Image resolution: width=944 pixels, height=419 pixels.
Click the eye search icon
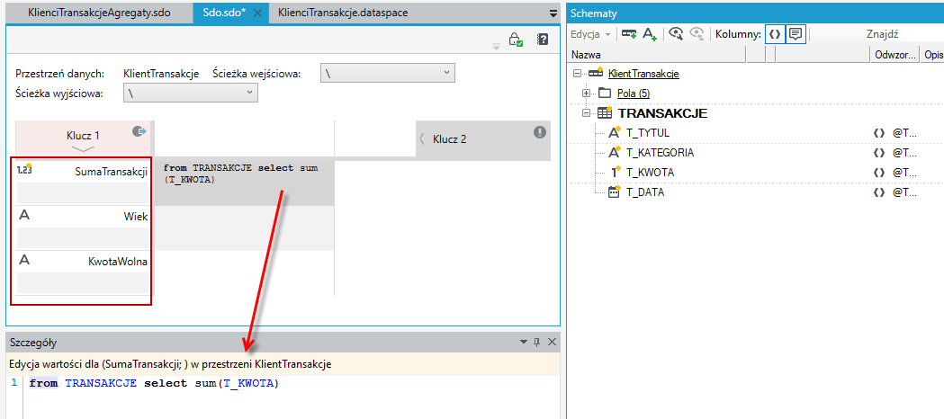[677, 34]
